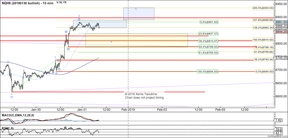This screenshot has height=138, width=288.
Task: Select the V:92.7K volume readout
Action: (x=62, y=2)
